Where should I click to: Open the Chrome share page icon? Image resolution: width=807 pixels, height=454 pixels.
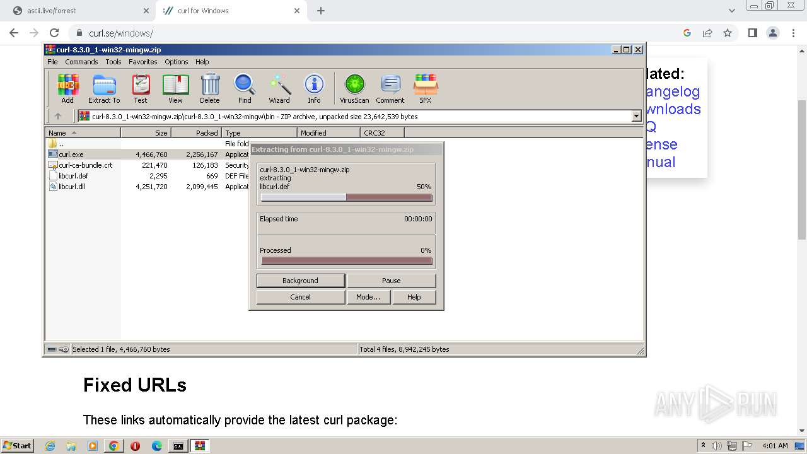(707, 33)
